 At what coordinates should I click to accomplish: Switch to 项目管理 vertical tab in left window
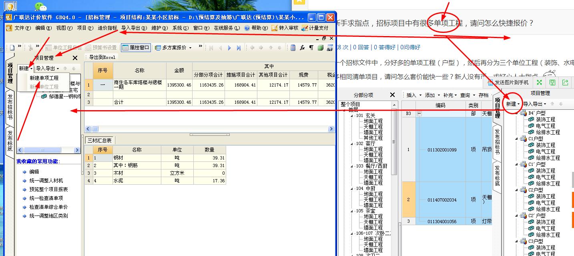point(10,73)
